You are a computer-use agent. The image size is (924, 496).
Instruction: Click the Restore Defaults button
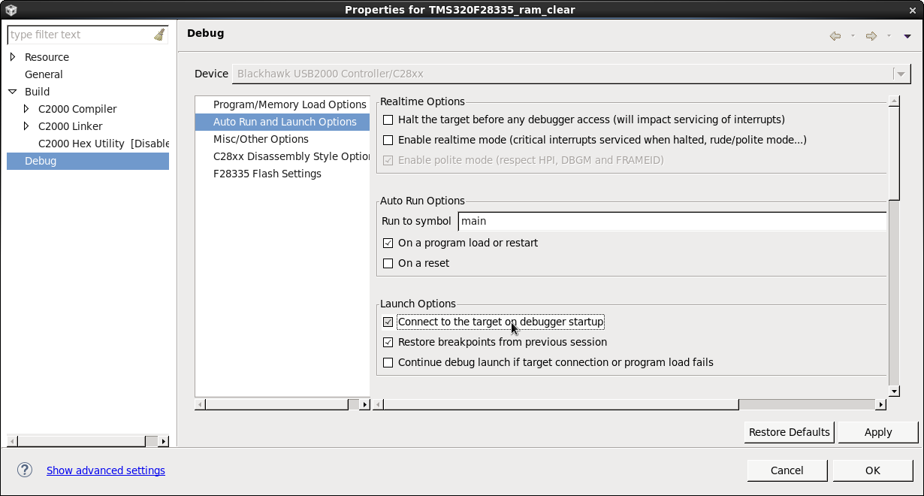789,432
